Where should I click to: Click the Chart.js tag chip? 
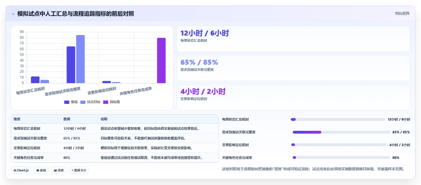point(21,170)
